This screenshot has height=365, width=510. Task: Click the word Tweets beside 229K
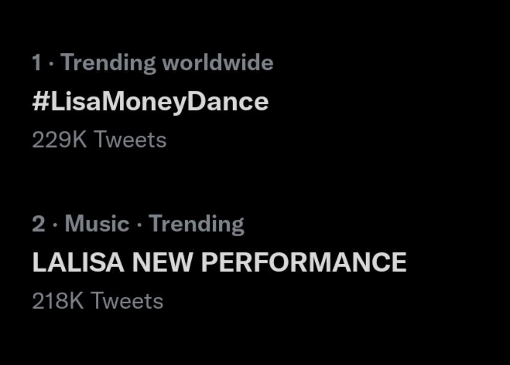(131, 140)
